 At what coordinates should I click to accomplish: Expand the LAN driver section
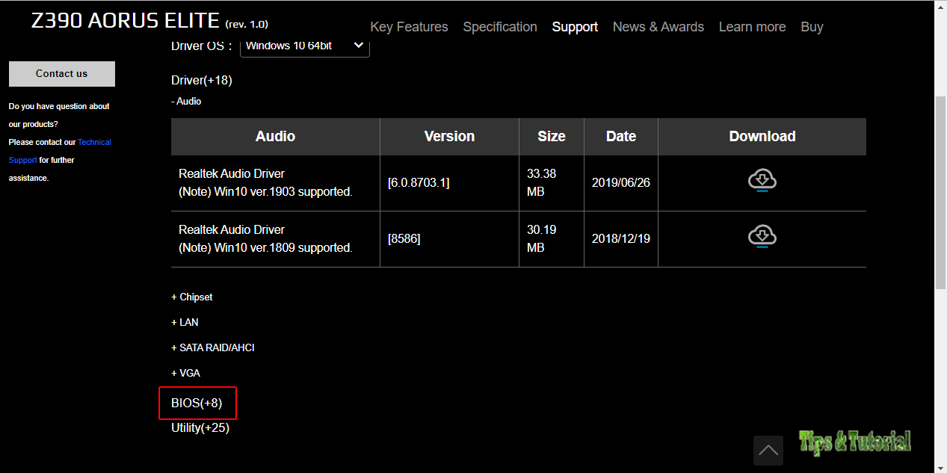[185, 322]
